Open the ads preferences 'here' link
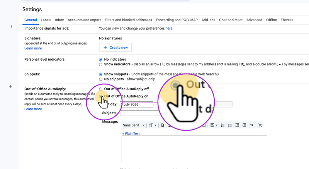This screenshot has width=309, height=169. tap(169, 28)
